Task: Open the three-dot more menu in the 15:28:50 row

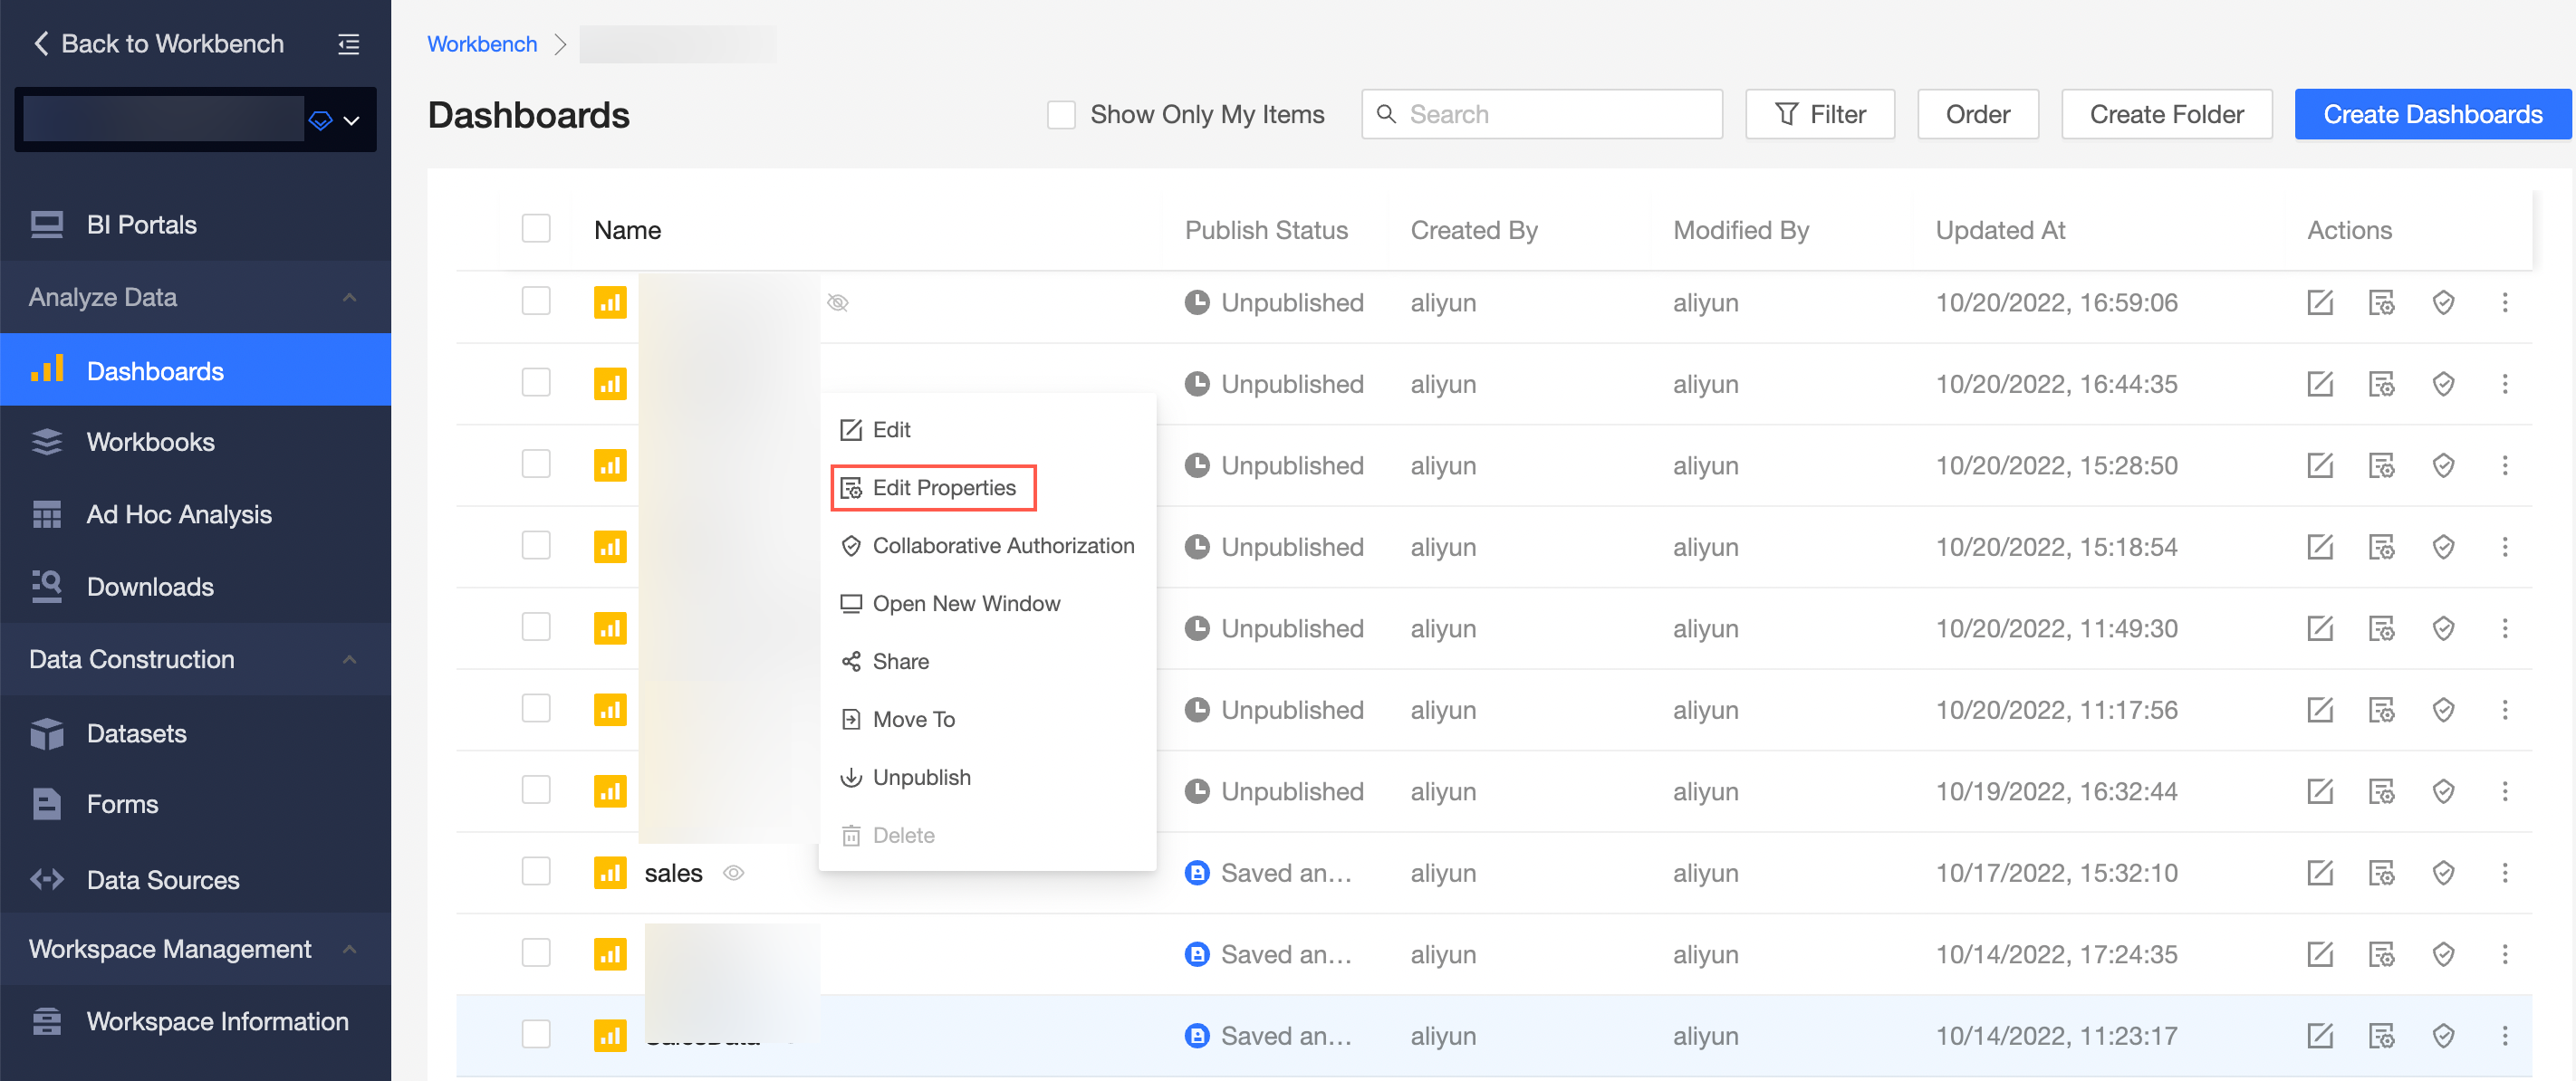Action: point(2504,465)
